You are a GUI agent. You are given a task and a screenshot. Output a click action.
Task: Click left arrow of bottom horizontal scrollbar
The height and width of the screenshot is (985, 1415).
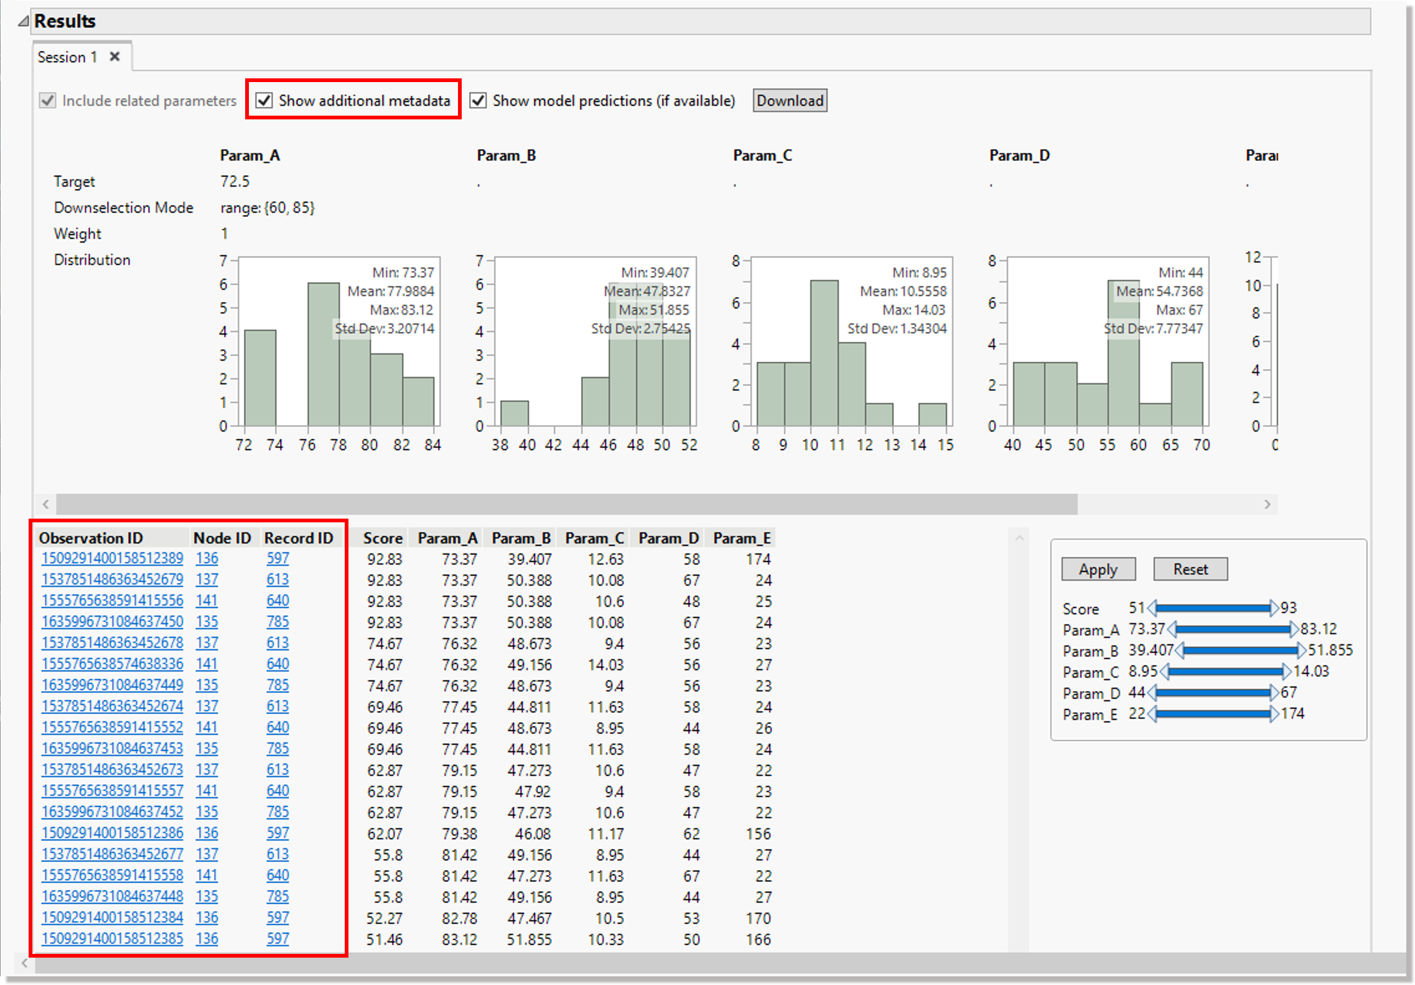pos(25,964)
